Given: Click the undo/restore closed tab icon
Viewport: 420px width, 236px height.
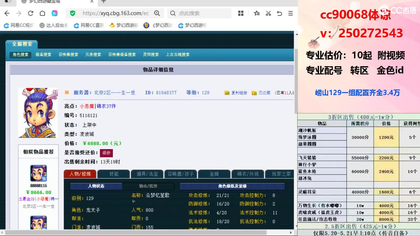Looking at the screenshot, I should click(280, 13).
